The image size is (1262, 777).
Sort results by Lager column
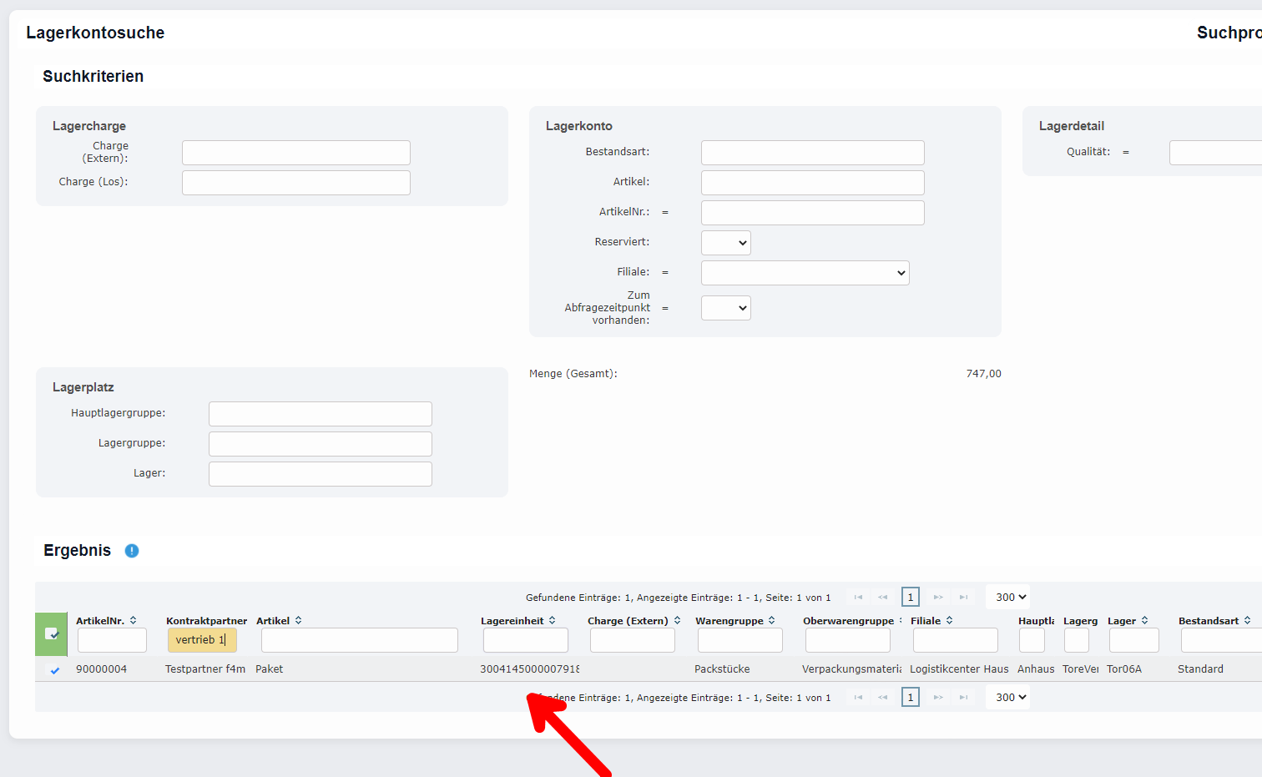click(x=1144, y=620)
